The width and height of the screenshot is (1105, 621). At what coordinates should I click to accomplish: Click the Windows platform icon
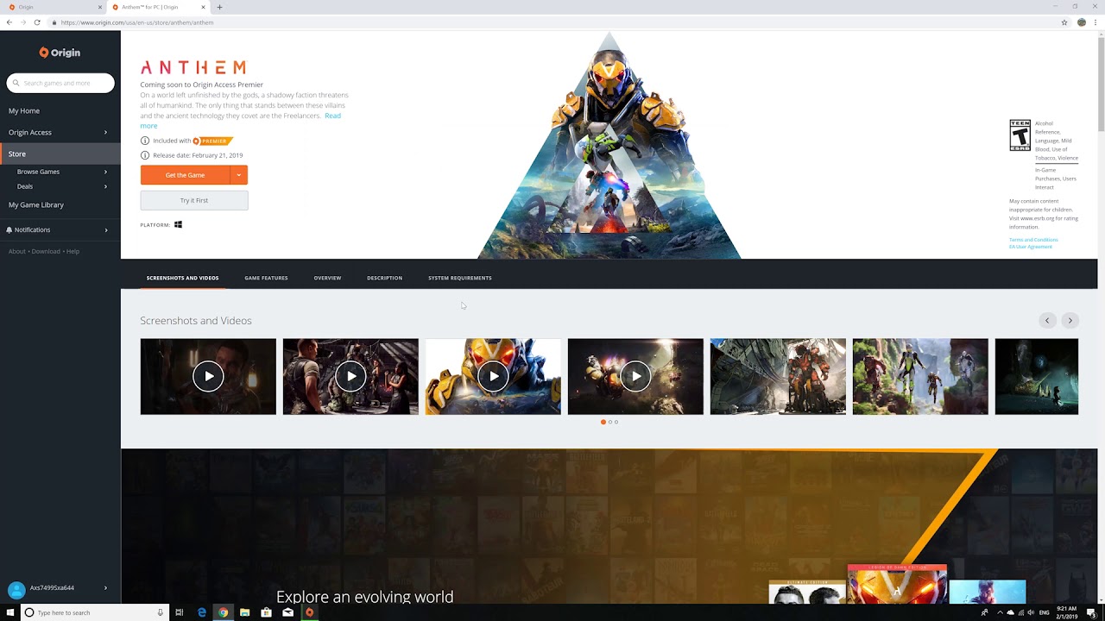(178, 224)
